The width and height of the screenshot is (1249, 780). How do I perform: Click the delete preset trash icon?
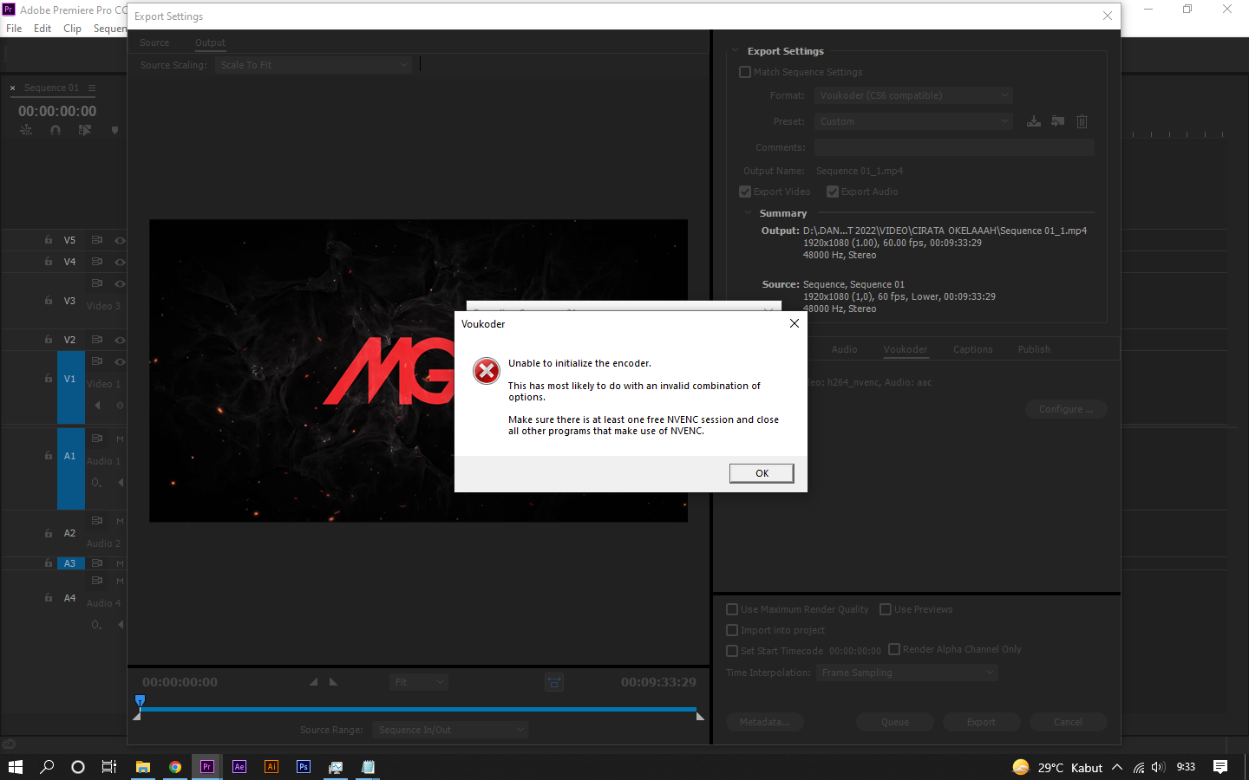[1082, 121]
